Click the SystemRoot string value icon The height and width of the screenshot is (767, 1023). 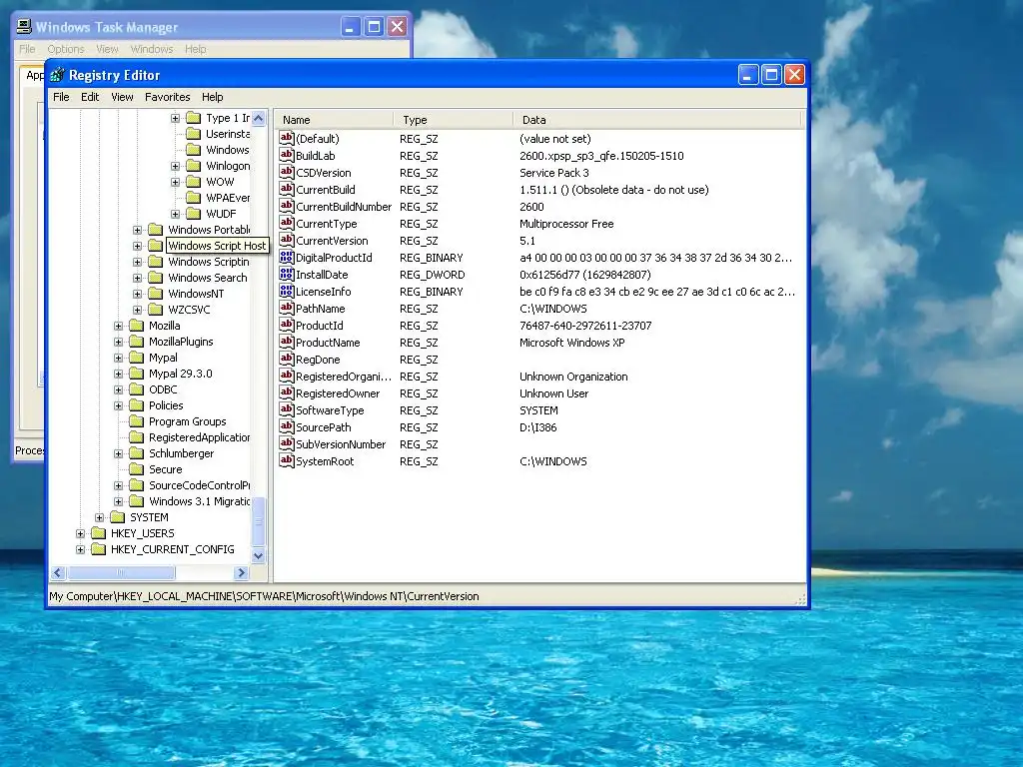287,459
